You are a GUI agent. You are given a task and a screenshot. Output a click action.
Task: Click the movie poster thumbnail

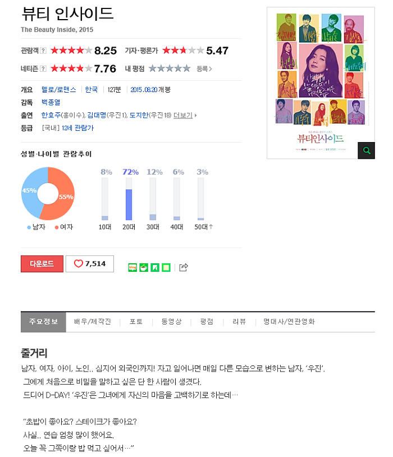pyautogui.click(x=321, y=83)
